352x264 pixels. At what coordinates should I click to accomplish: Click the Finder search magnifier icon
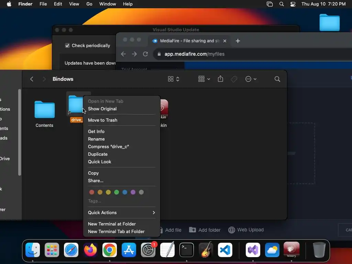pyautogui.click(x=277, y=79)
